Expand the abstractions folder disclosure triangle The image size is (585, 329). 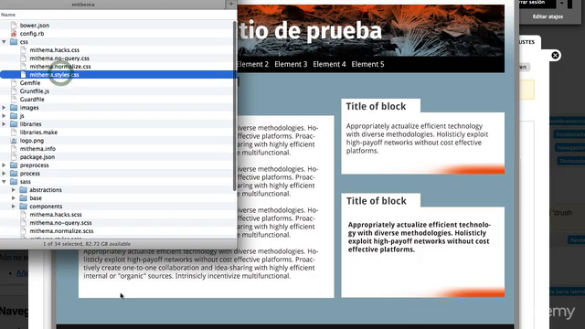coord(14,190)
